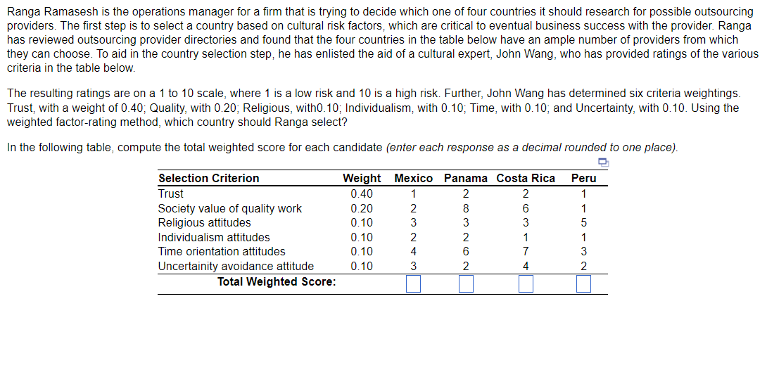767x370 pixels.
Task: Select the Time orientation attitudes row label
Action: [222, 252]
